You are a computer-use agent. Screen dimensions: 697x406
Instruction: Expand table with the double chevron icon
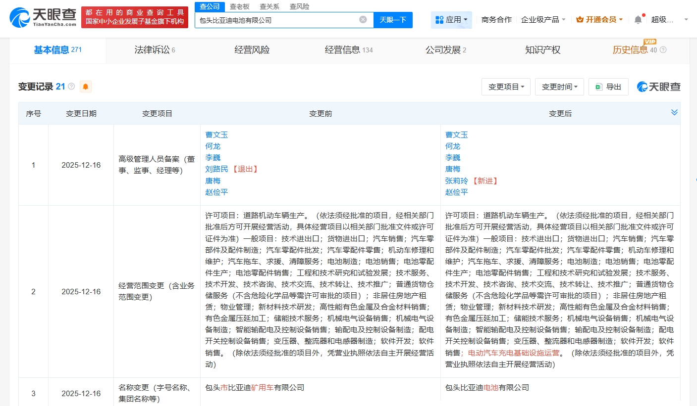click(x=674, y=113)
